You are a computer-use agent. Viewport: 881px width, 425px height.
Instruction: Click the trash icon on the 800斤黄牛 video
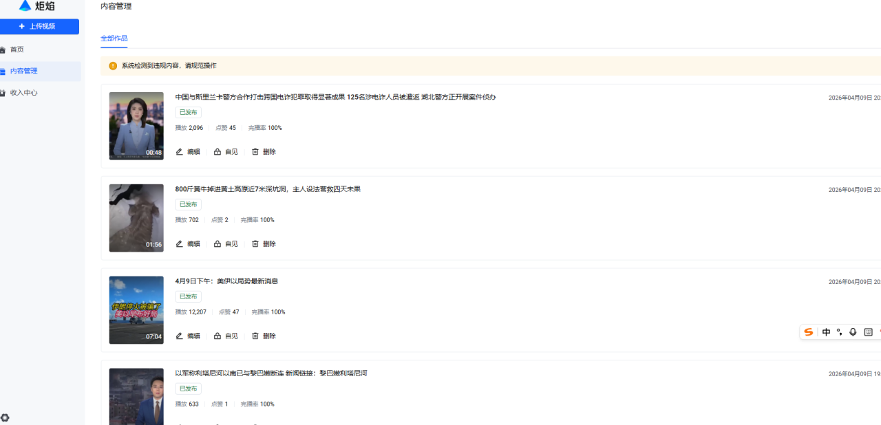255,243
